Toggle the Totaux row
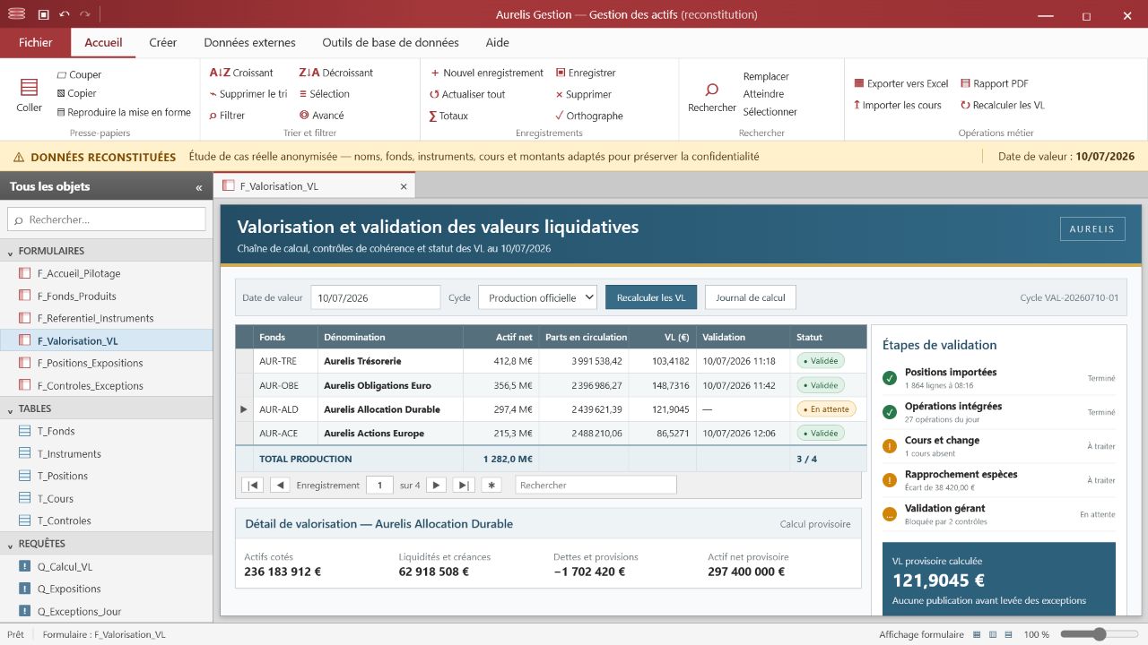 coord(448,116)
